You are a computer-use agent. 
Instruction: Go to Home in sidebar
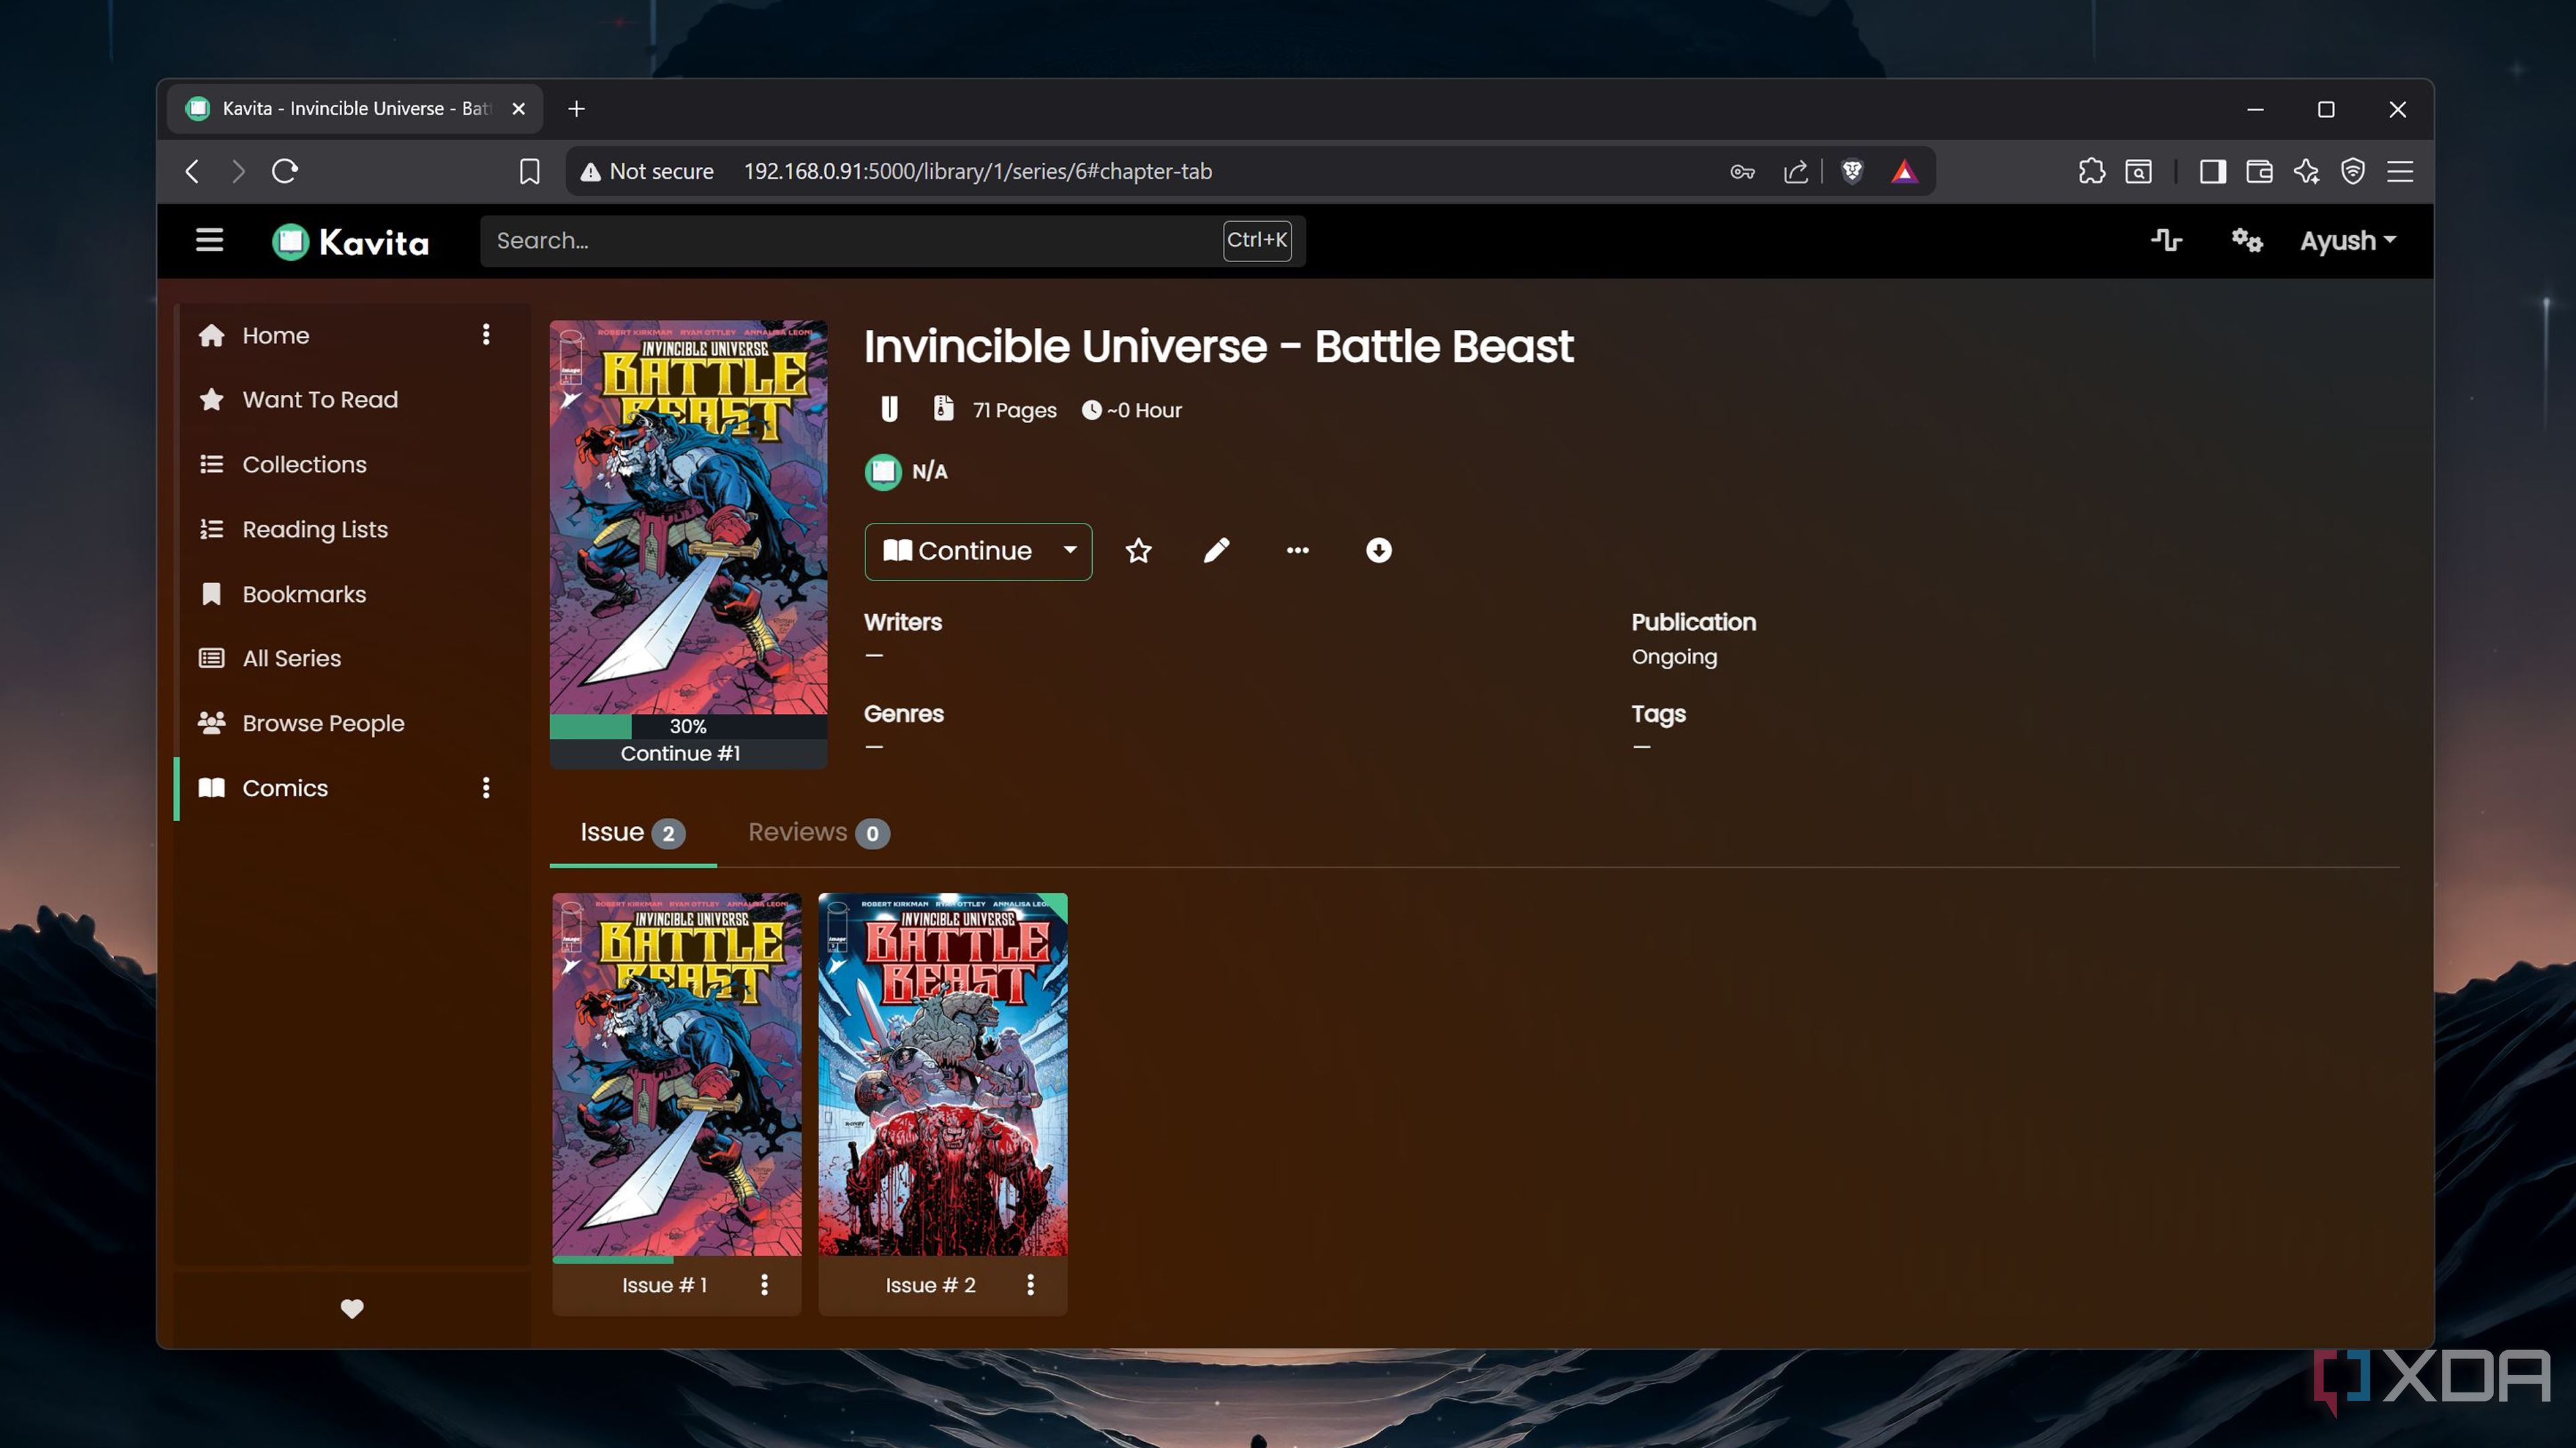[275, 335]
